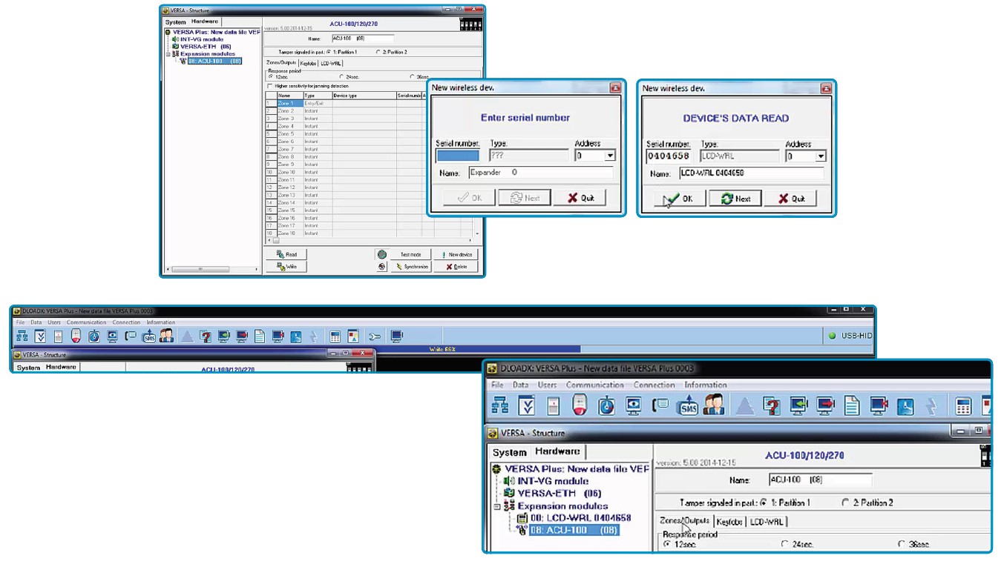This screenshot has height=564, width=1004.
Task: Click the question-mark icon in the enlarged DLOADX toolbar
Action: pyautogui.click(x=772, y=406)
